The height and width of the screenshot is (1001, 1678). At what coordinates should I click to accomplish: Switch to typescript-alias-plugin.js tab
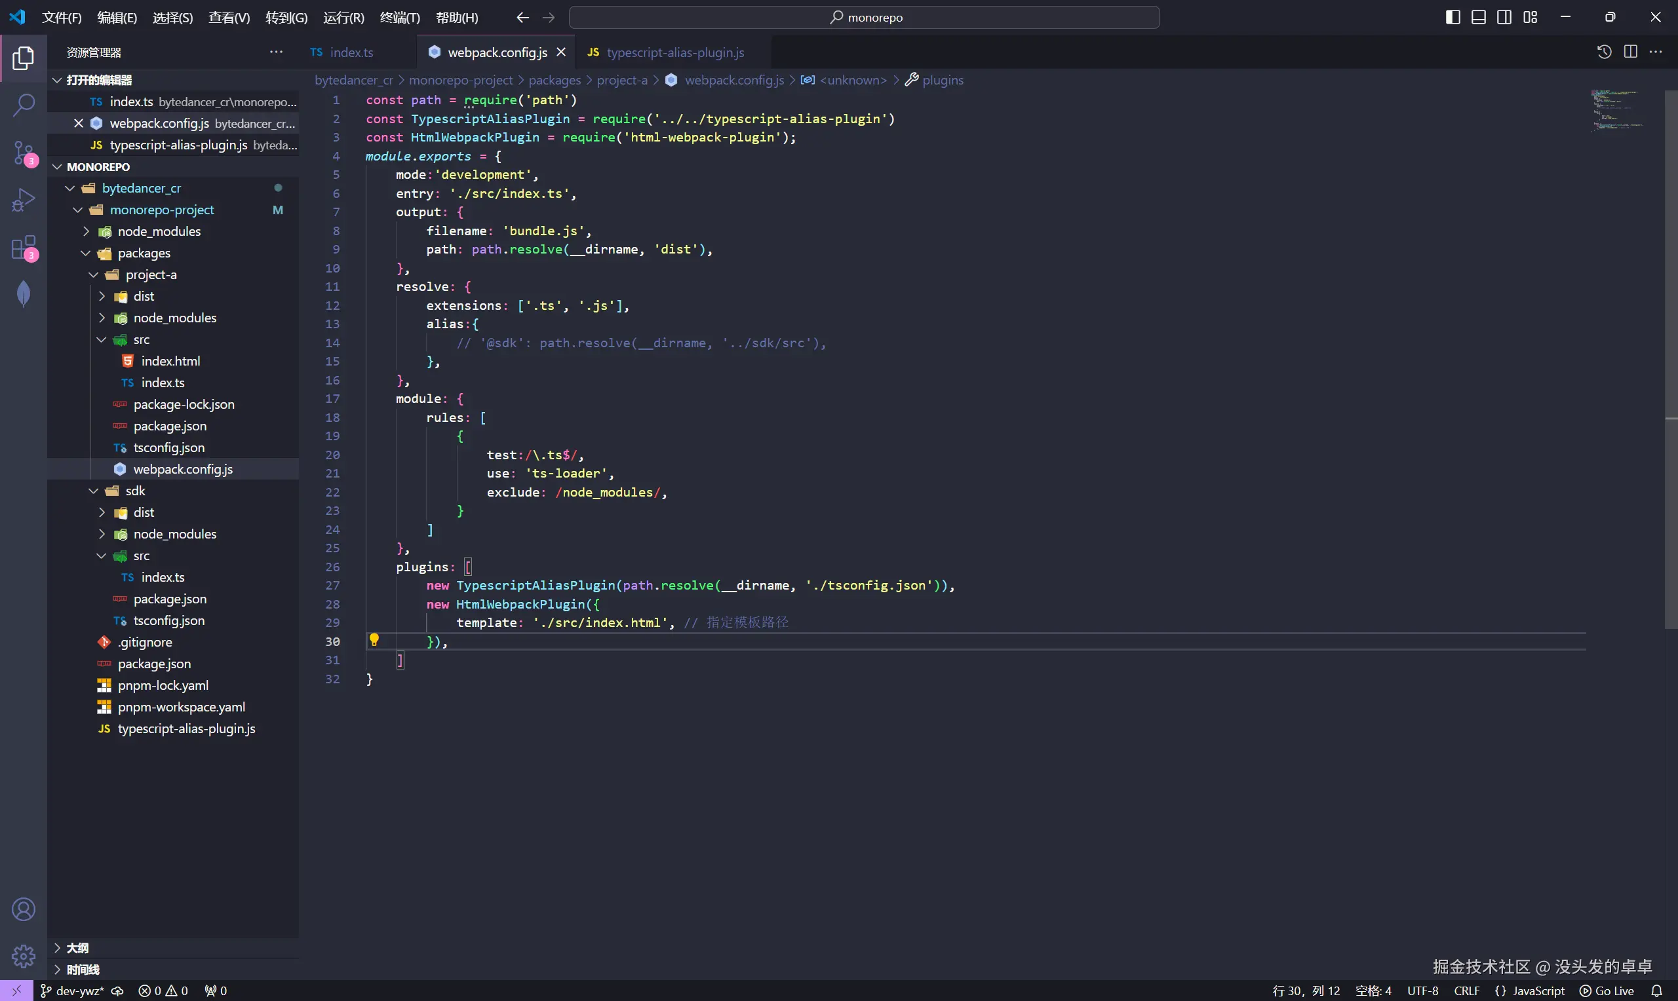[674, 52]
